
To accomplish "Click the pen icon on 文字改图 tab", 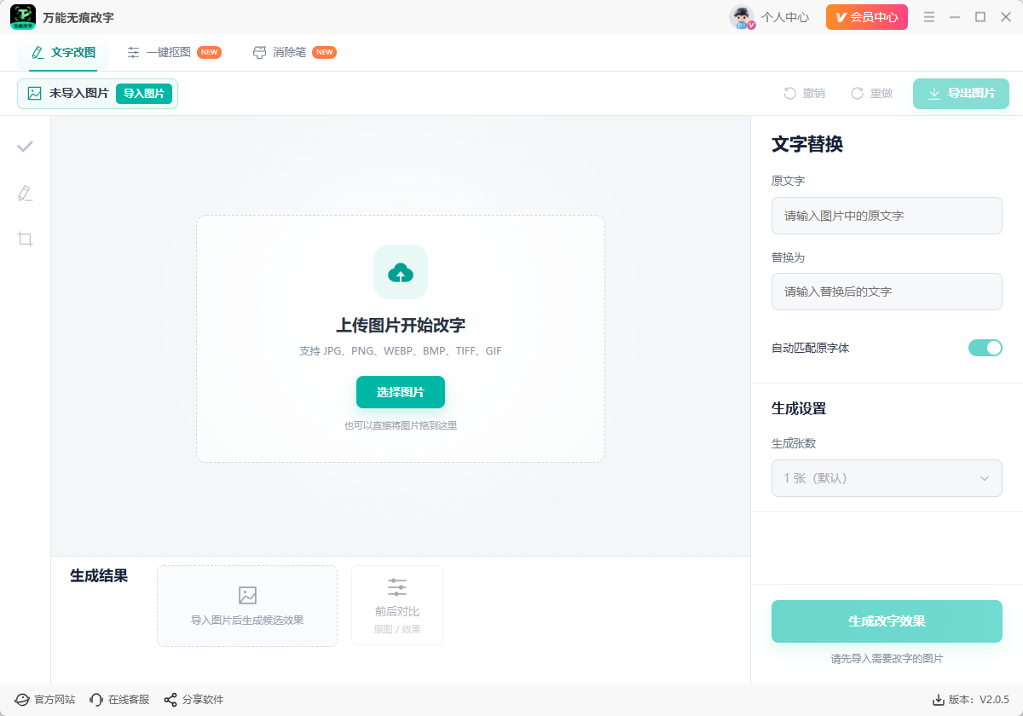I will [38, 52].
